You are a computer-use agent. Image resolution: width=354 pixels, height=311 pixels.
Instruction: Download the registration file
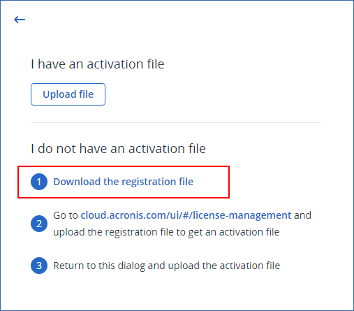coord(123,182)
